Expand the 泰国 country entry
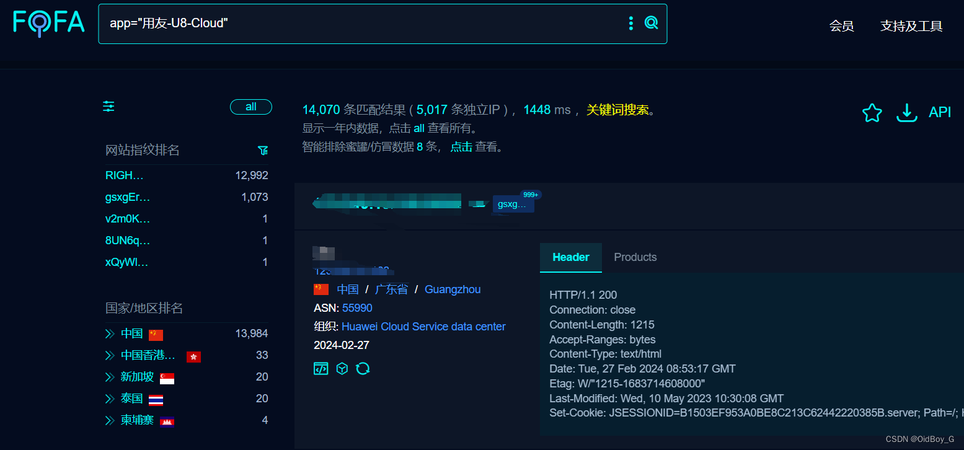964x450 pixels. click(110, 399)
